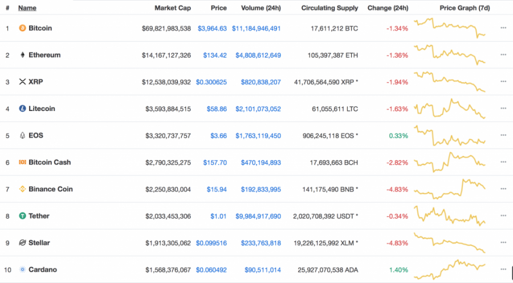Click the XRP logo icon

(x=22, y=81)
